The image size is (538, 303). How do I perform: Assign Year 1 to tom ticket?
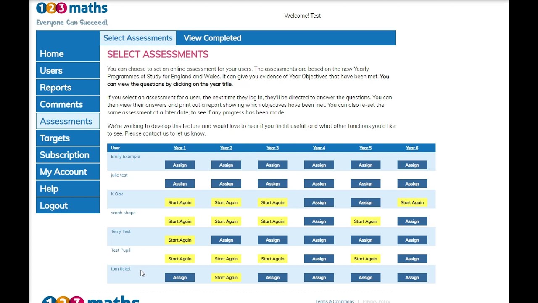pyautogui.click(x=179, y=277)
